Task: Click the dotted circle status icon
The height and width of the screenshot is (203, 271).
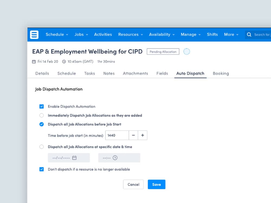Action: click(x=187, y=51)
